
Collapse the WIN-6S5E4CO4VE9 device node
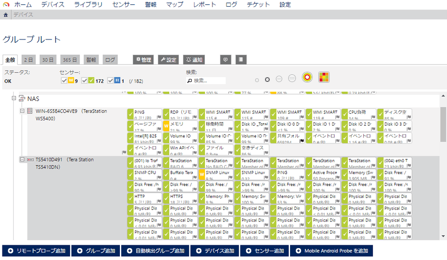point(22,111)
